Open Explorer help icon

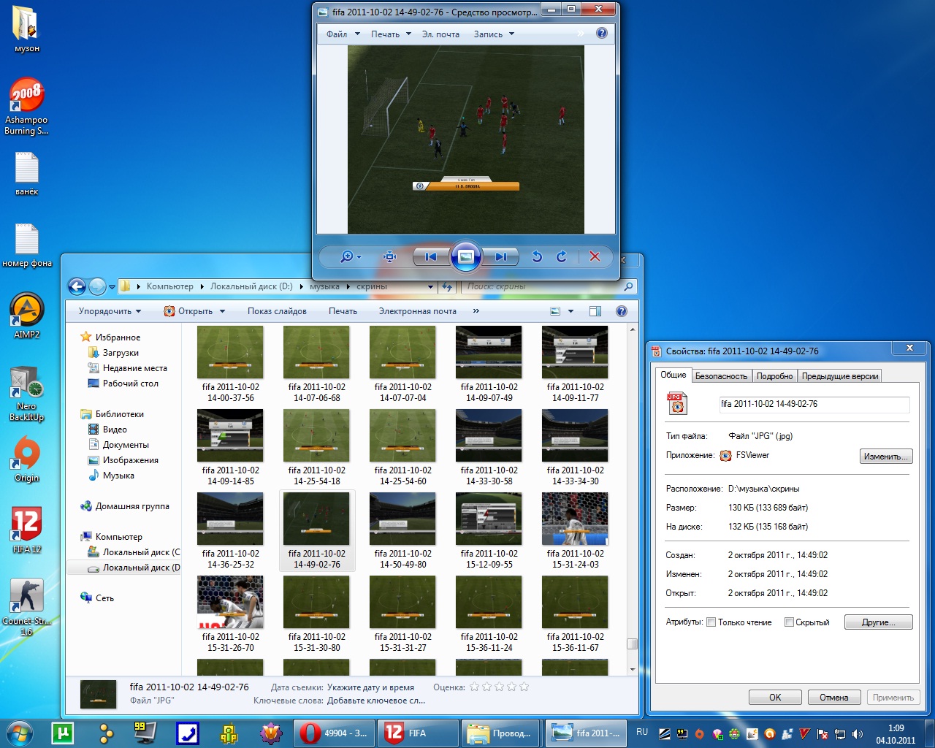[622, 311]
